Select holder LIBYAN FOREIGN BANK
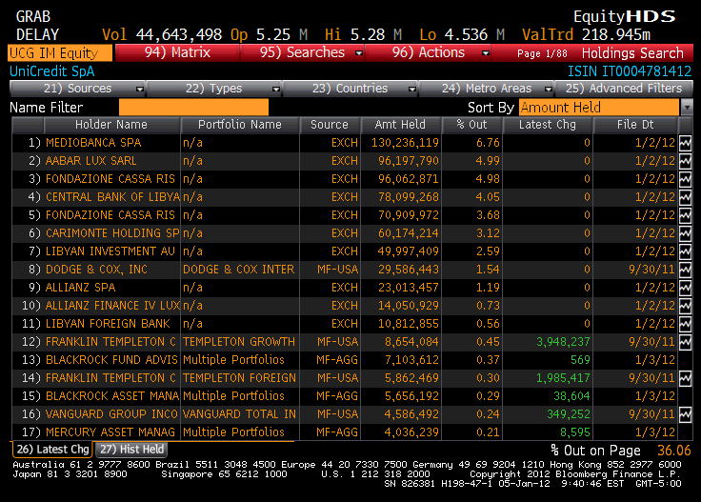Screen dimensions: 701x502 (108, 324)
